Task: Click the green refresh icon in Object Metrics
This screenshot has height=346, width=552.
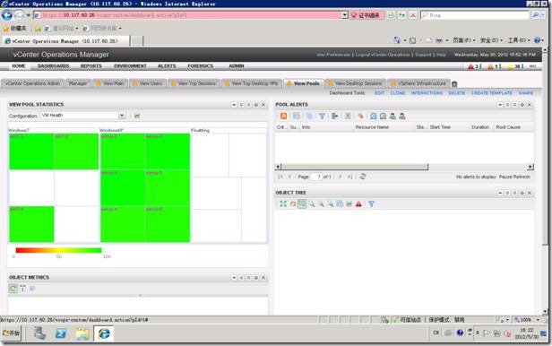Action: point(13,289)
